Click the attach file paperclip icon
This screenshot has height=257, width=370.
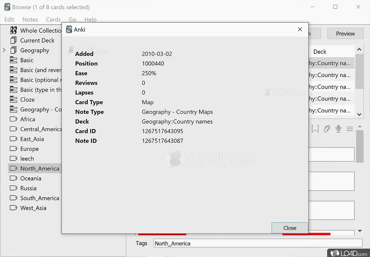(x=327, y=129)
